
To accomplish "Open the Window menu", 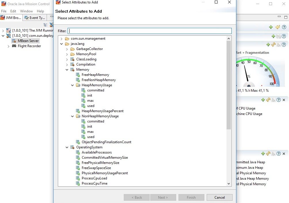I will [26, 11].
